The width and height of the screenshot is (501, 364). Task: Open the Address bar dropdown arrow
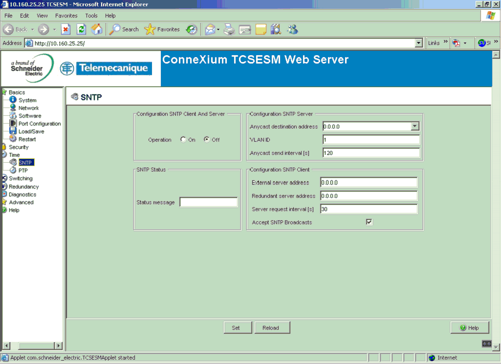(418, 43)
